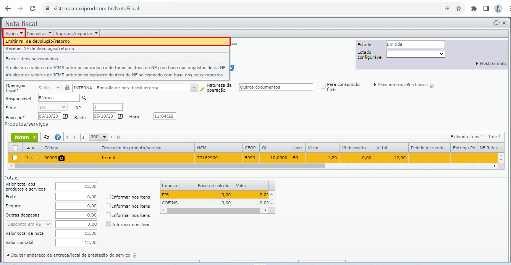The height and width of the screenshot is (265, 511).
Task: Open the calendar icon for Saída date
Action: point(120,116)
